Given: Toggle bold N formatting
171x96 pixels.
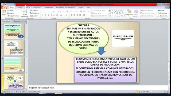Looking at the screenshot, I should tap(42, 15).
